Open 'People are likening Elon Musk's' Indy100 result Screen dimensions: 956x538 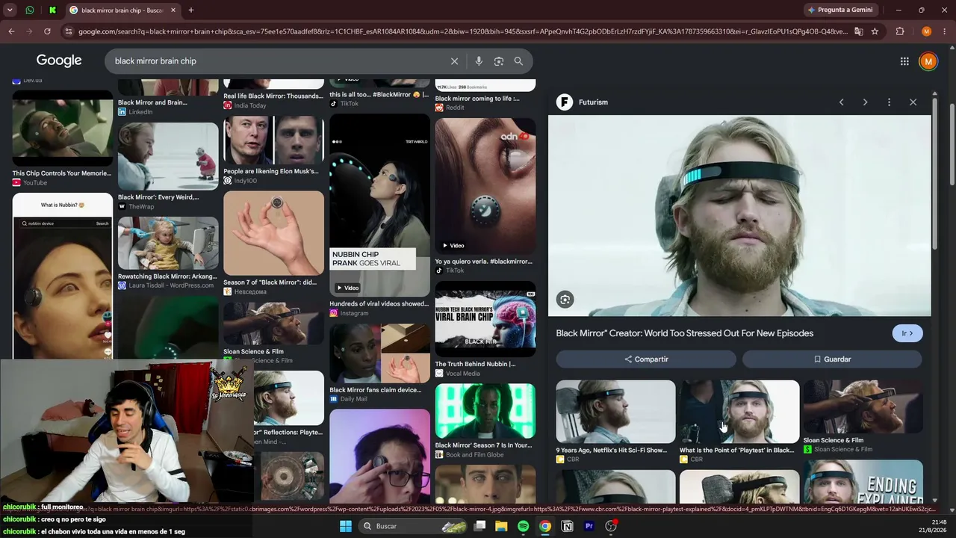274,140
